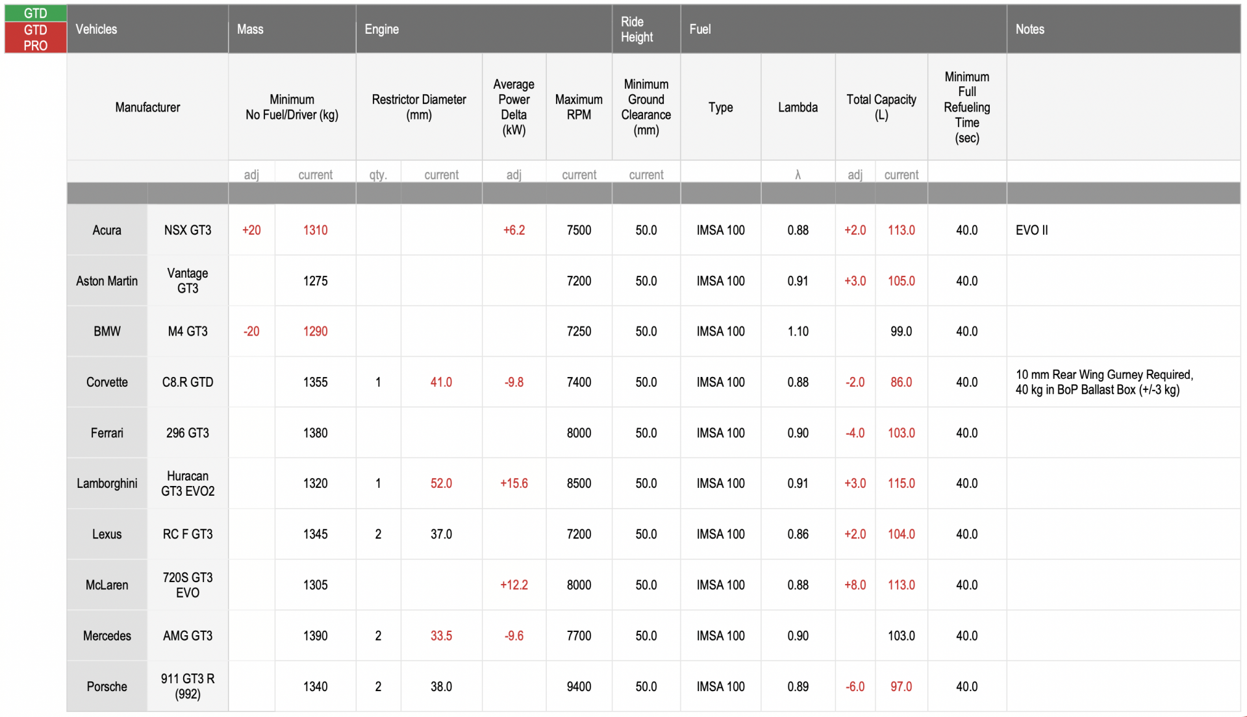This screenshot has width=1247, height=717.
Task: Select the C8.R GTD model cell
Action: [188, 382]
